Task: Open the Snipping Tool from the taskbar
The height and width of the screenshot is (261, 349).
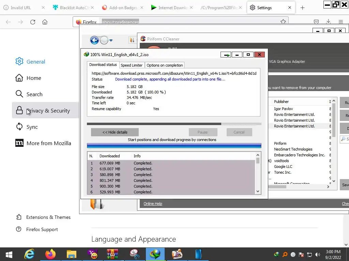Action: [134, 254]
